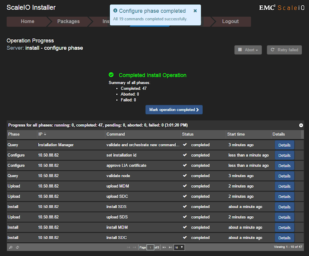309x256 pixels.
Task: Go to next page of results
Action: 164,248
